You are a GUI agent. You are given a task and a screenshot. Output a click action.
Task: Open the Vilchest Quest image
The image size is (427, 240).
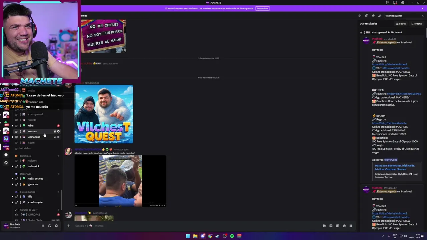point(104,114)
